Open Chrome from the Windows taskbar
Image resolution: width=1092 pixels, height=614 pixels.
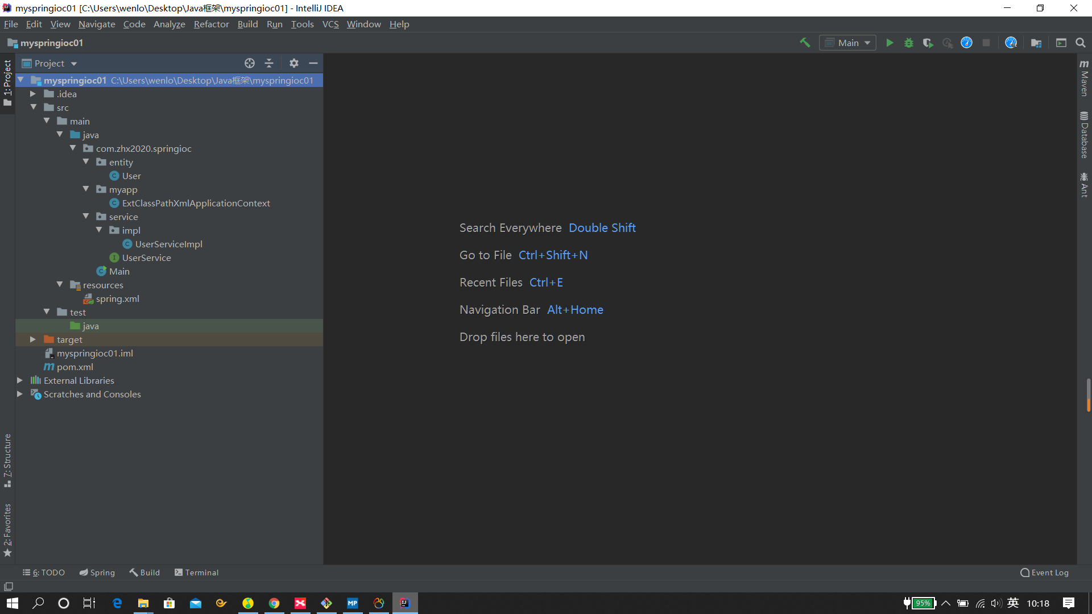[x=274, y=603]
